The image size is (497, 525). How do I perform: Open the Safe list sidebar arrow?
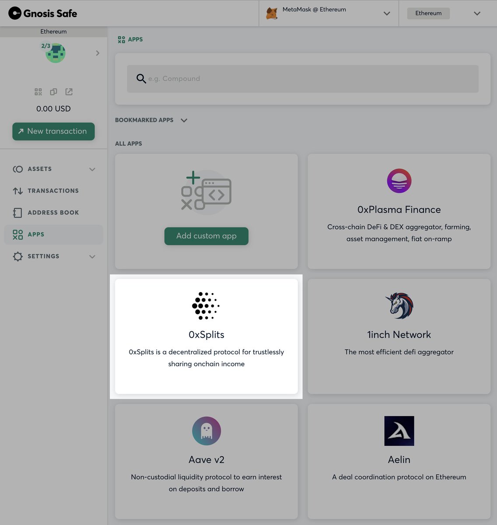click(x=98, y=53)
